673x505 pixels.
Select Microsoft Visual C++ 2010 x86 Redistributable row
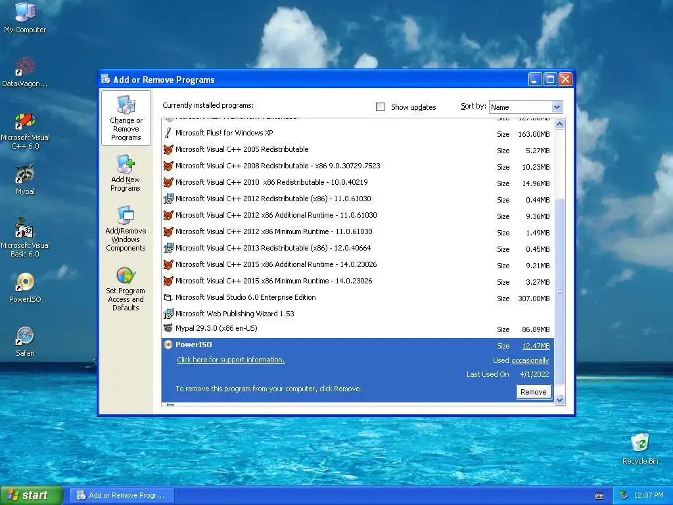358,183
